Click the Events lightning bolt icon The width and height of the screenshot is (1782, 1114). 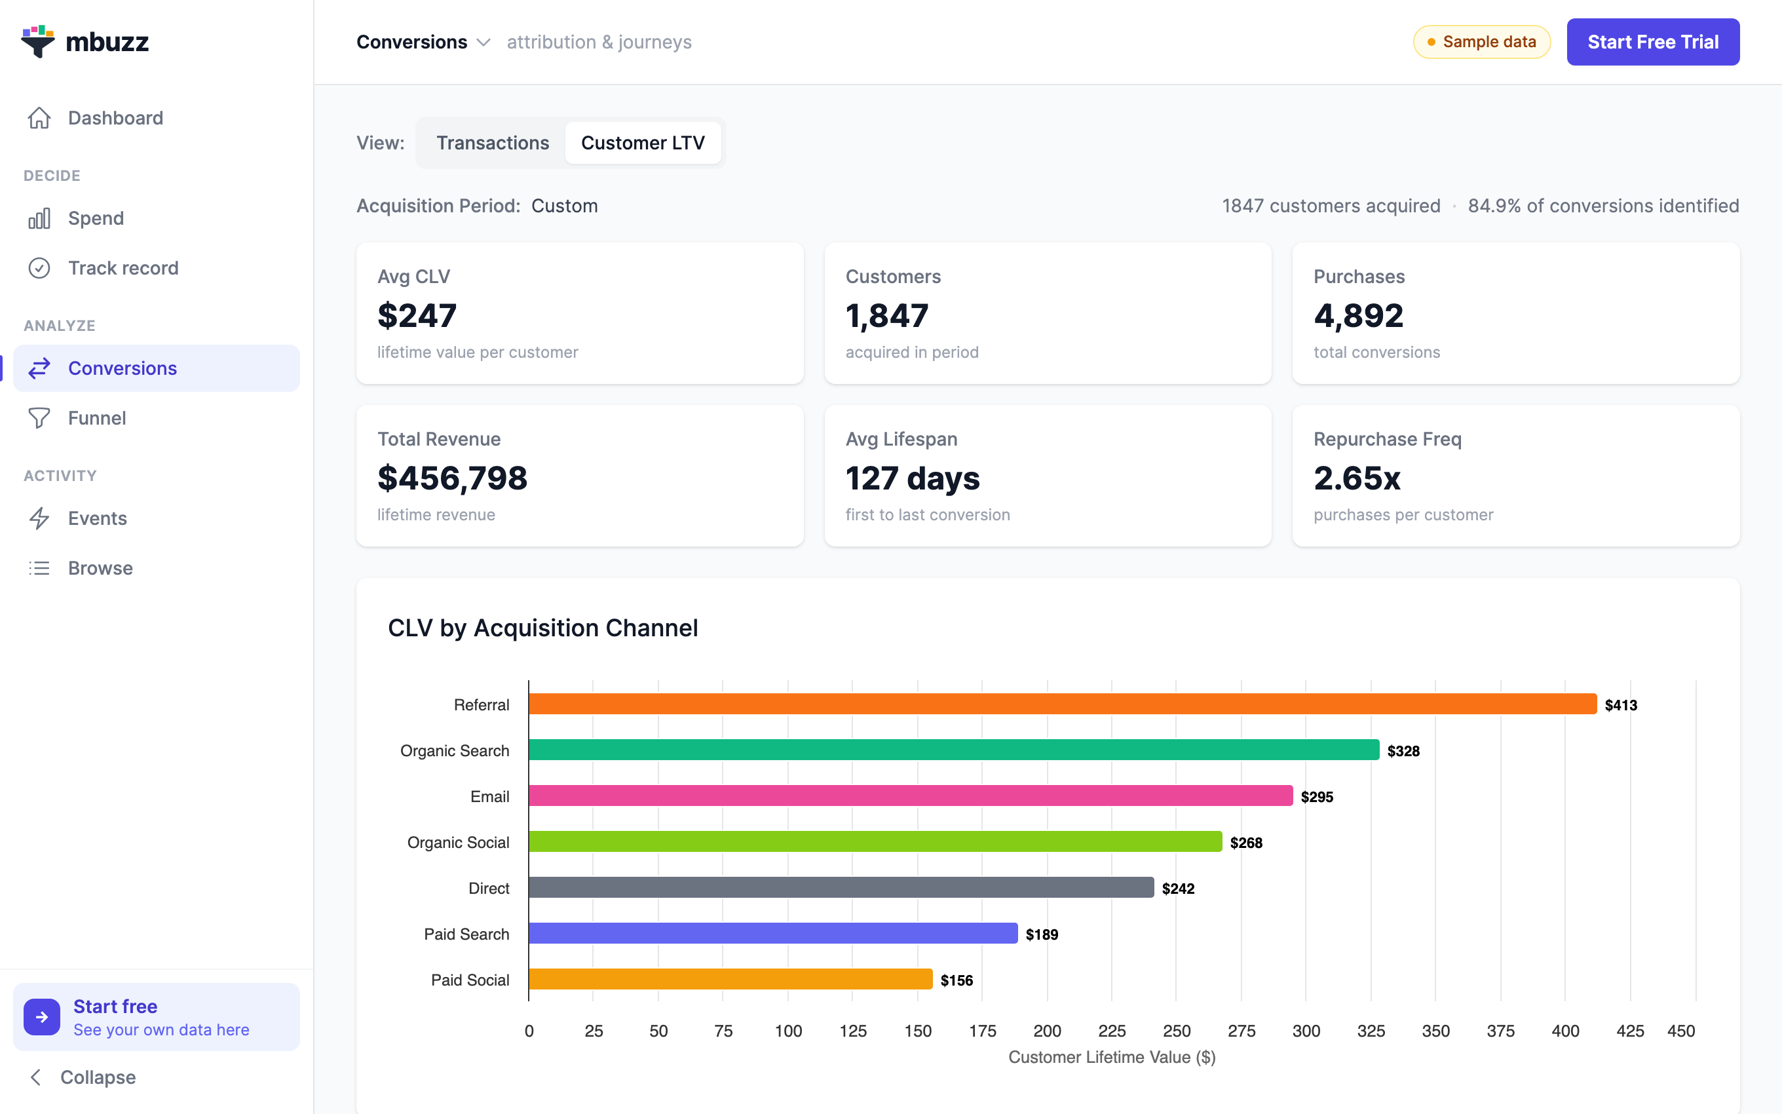(x=39, y=519)
